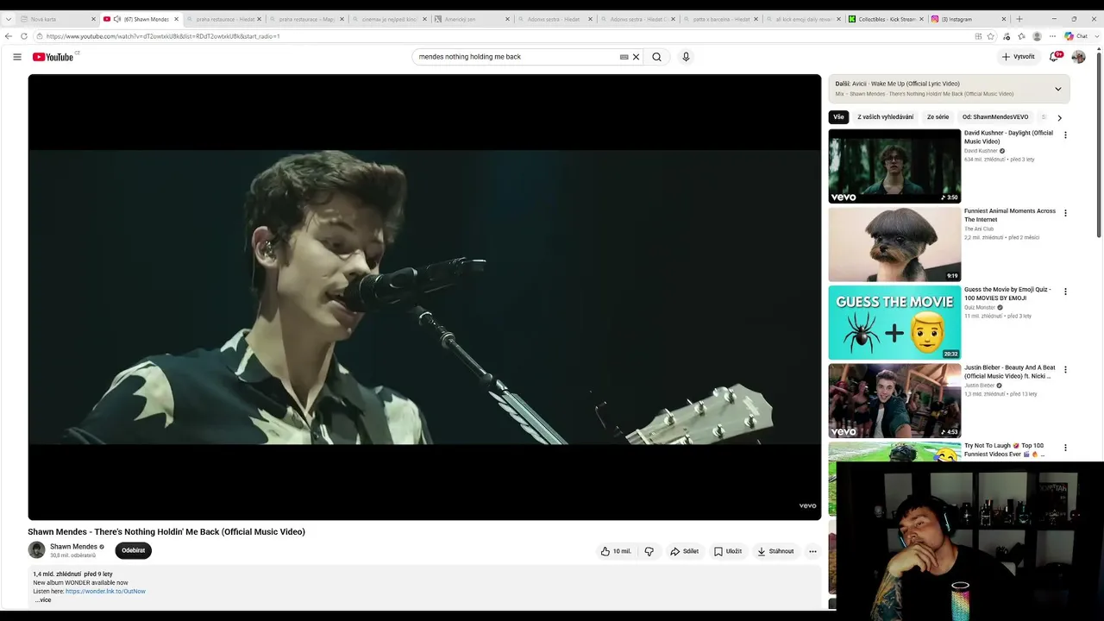Clear the YouTube search query

636,57
